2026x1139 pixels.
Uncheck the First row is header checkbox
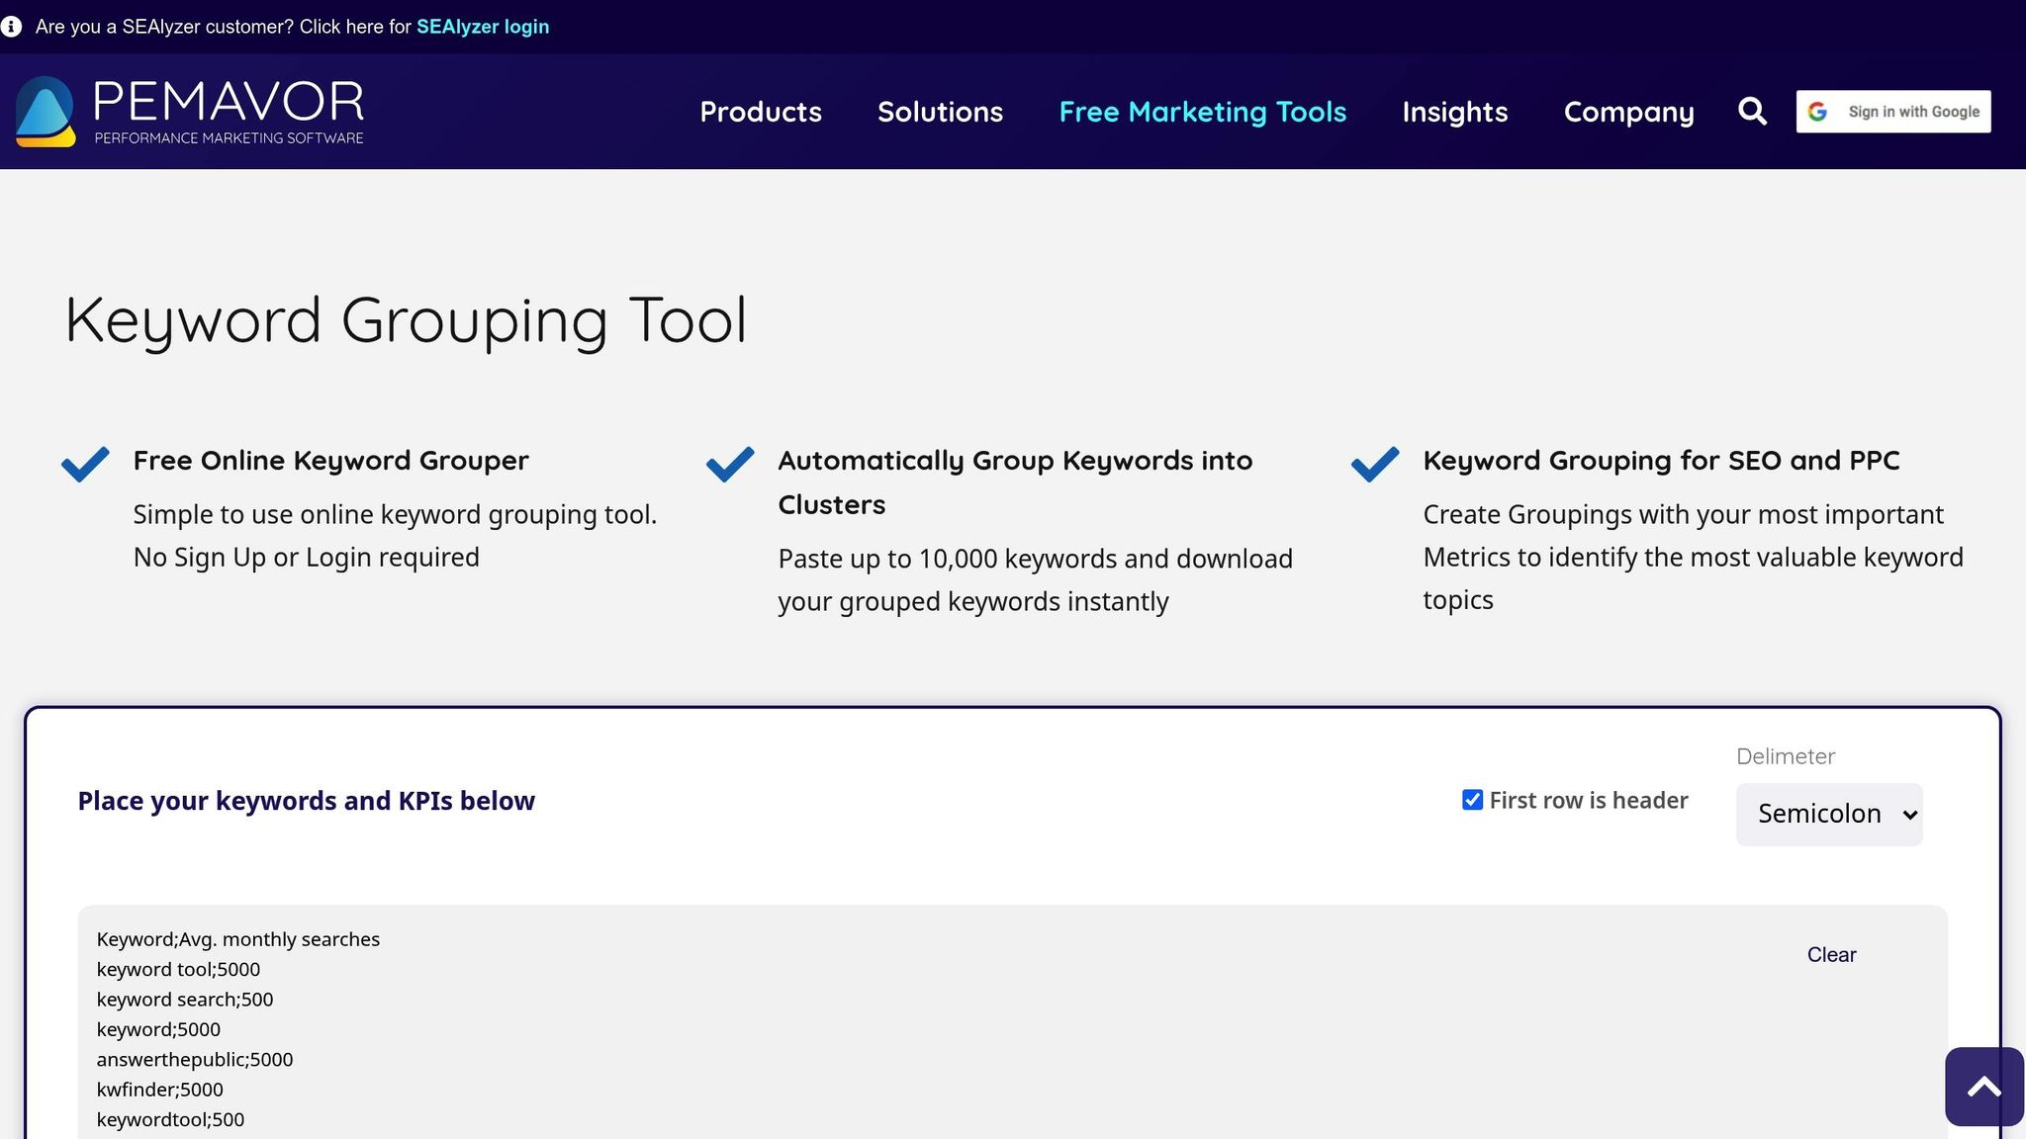coord(1472,800)
